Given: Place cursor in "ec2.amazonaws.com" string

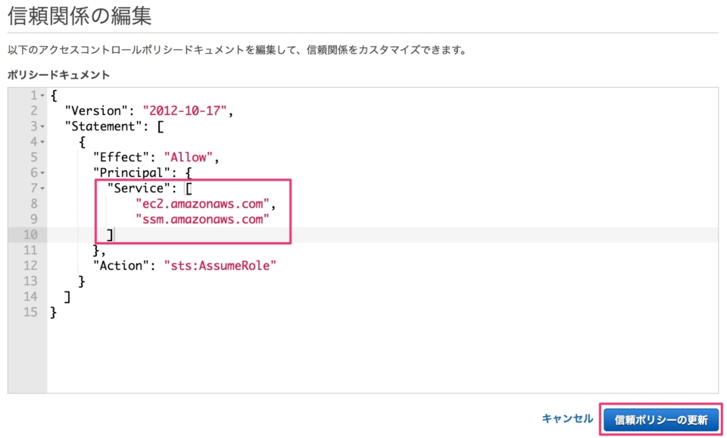Looking at the screenshot, I should pos(202,203).
